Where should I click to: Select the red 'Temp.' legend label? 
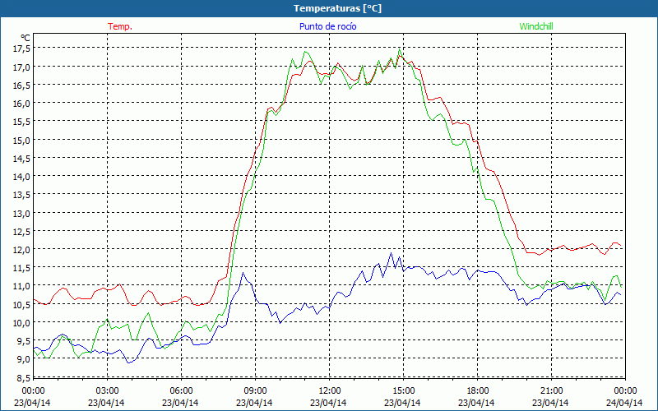120,26
